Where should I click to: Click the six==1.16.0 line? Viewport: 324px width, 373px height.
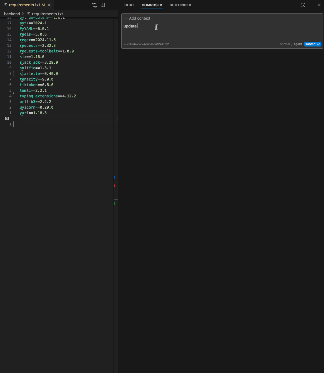(32, 56)
